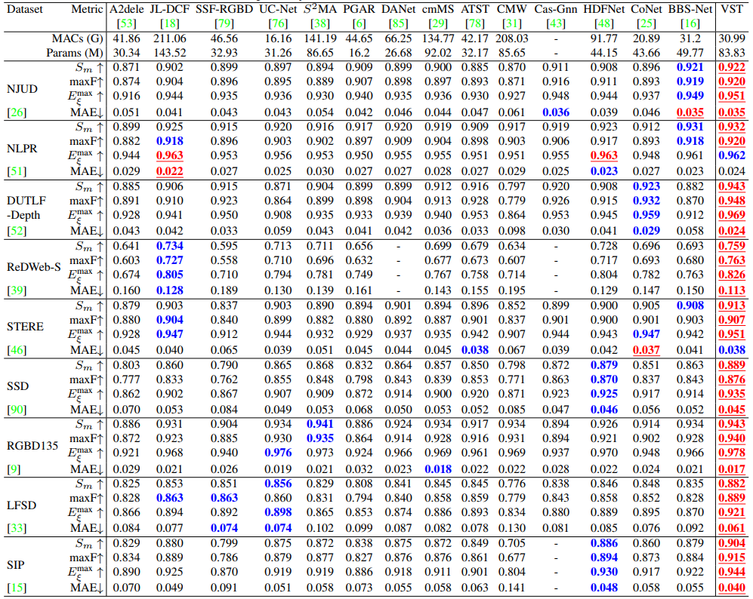Image resolution: width=753 pixels, height=599 pixels.
Task: Click VST ReDWeb-S score '0.759'
Action: point(732,246)
